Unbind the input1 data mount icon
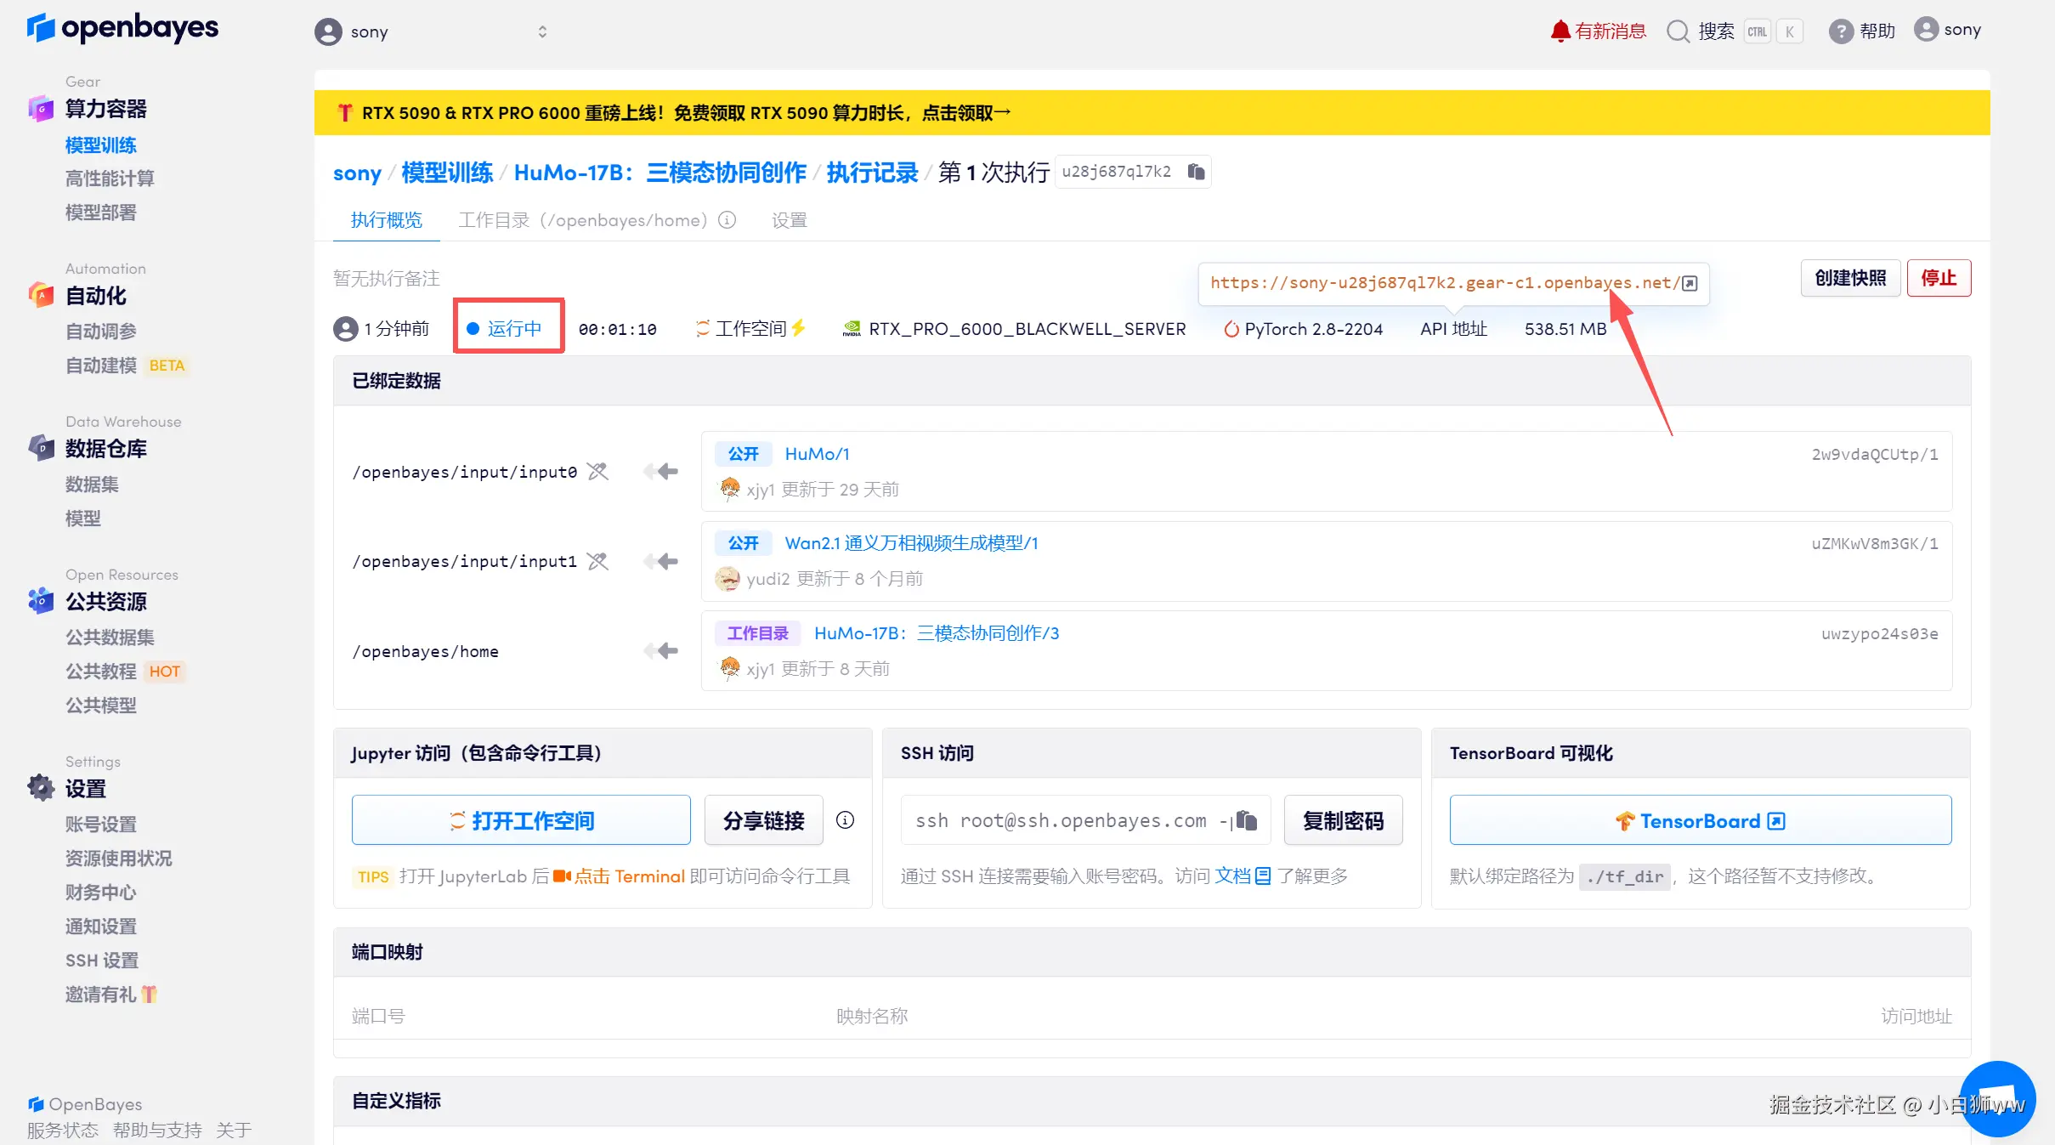The height and width of the screenshot is (1145, 2055). 597,561
